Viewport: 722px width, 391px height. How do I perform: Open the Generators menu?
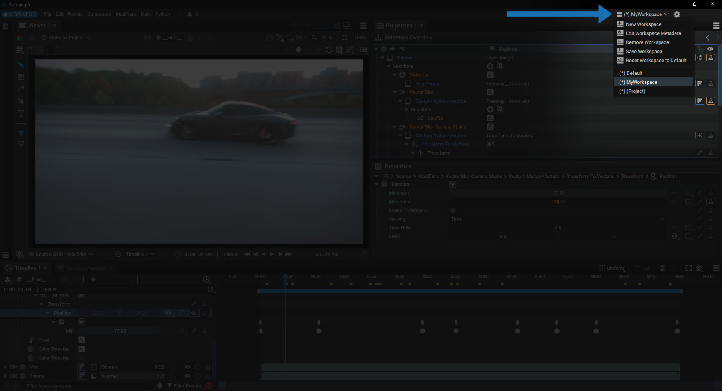point(99,14)
